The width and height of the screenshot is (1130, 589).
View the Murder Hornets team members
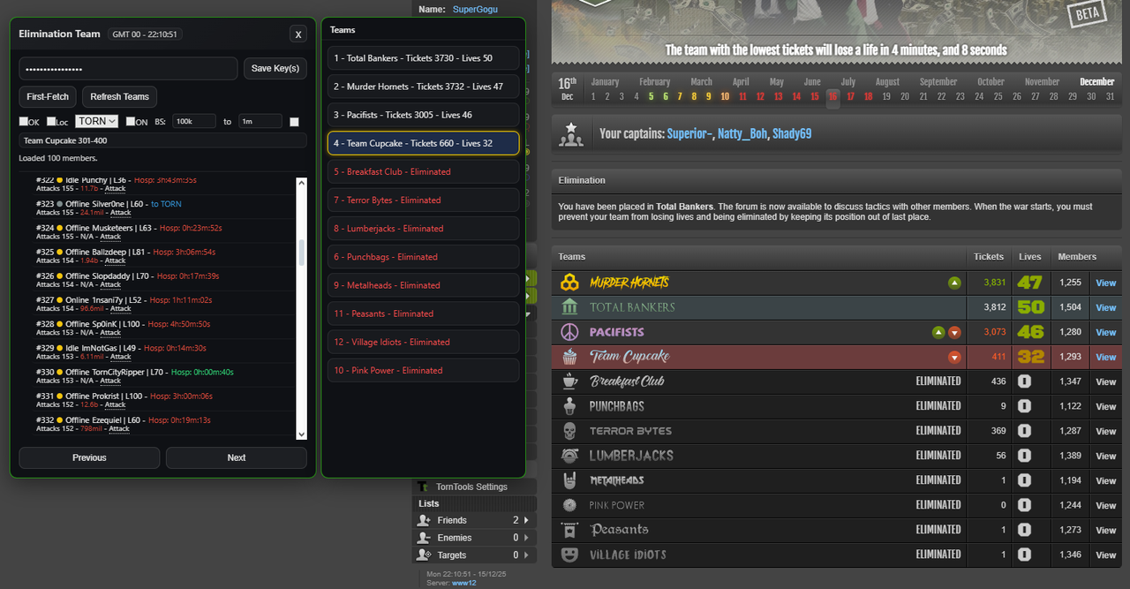click(x=1105, y=283)
